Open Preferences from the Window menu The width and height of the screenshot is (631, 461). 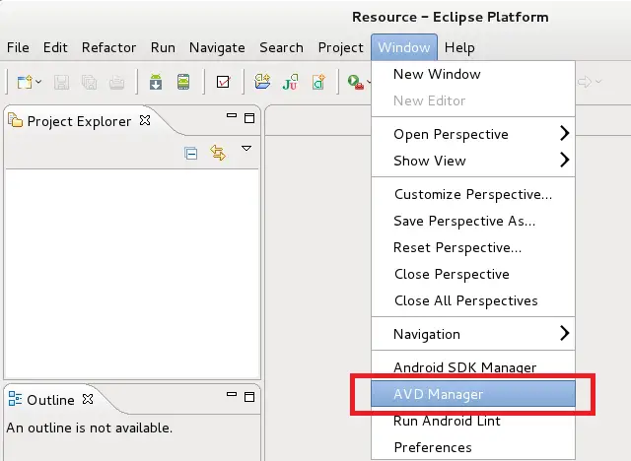click(x=432, y=447)
